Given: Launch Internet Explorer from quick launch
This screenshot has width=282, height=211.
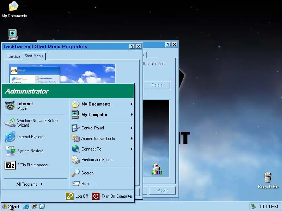Looking at the screenshot, I should tap(26, 206).
